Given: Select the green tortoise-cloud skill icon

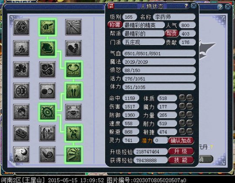Looking at the screenshot, I should (47, 48).
